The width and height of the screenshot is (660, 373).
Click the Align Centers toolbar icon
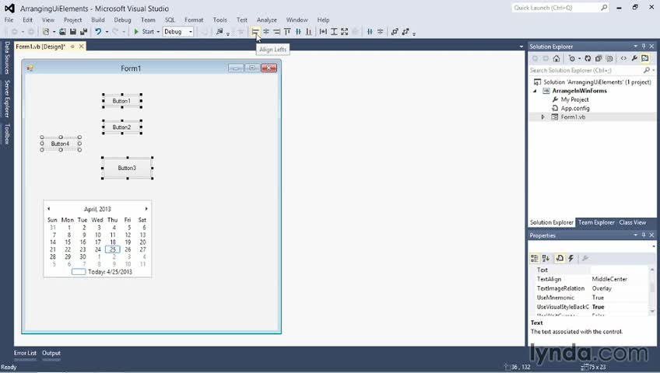click(266, 32)
